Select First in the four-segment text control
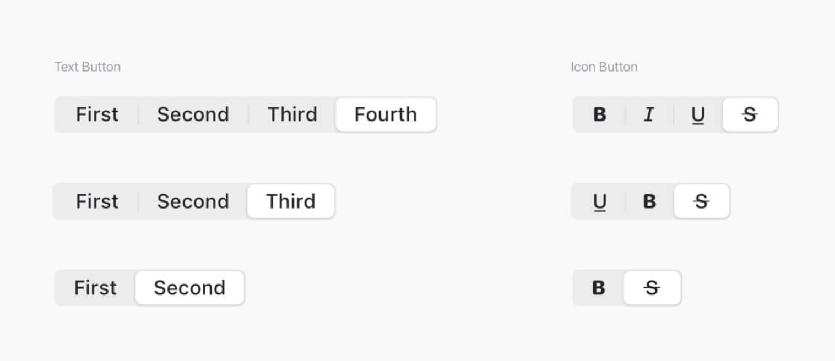Screen dimensions: 835x361 click(x=97, y=114)
